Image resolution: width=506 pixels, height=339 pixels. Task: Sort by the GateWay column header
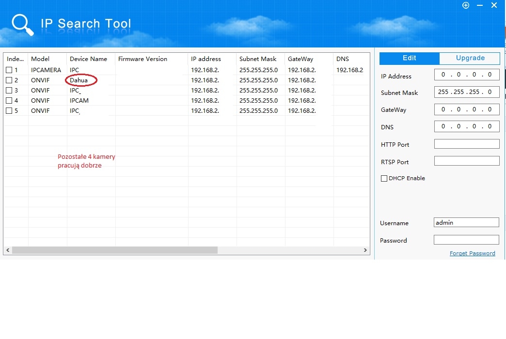point(309,59)
